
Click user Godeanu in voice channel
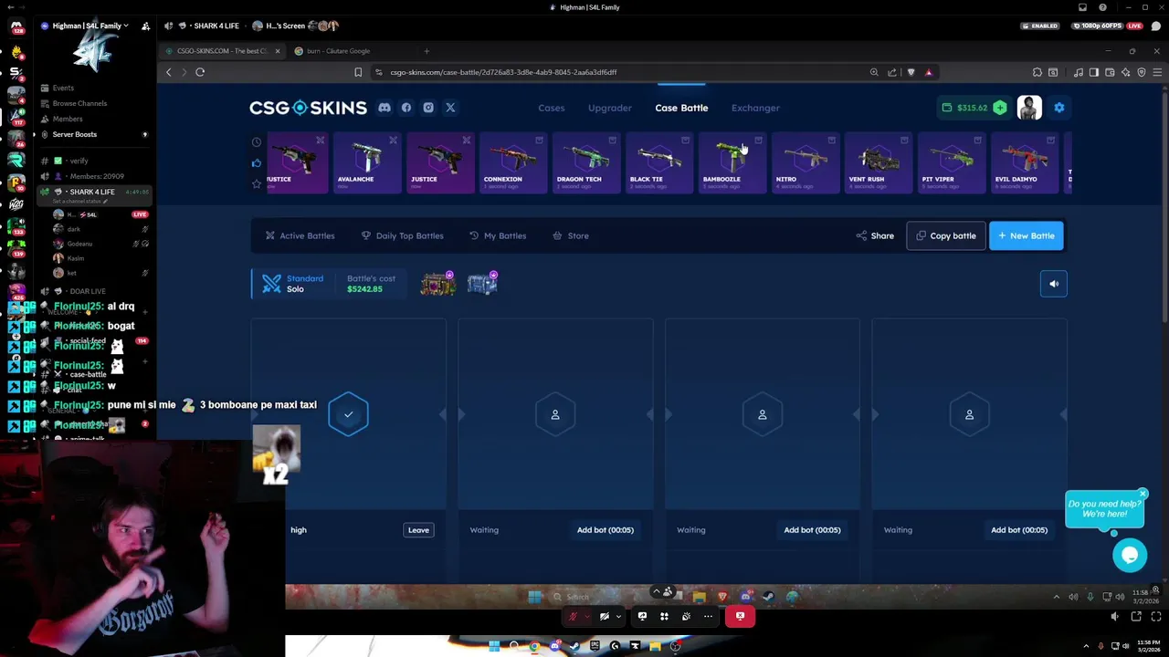tap(79, 244)
